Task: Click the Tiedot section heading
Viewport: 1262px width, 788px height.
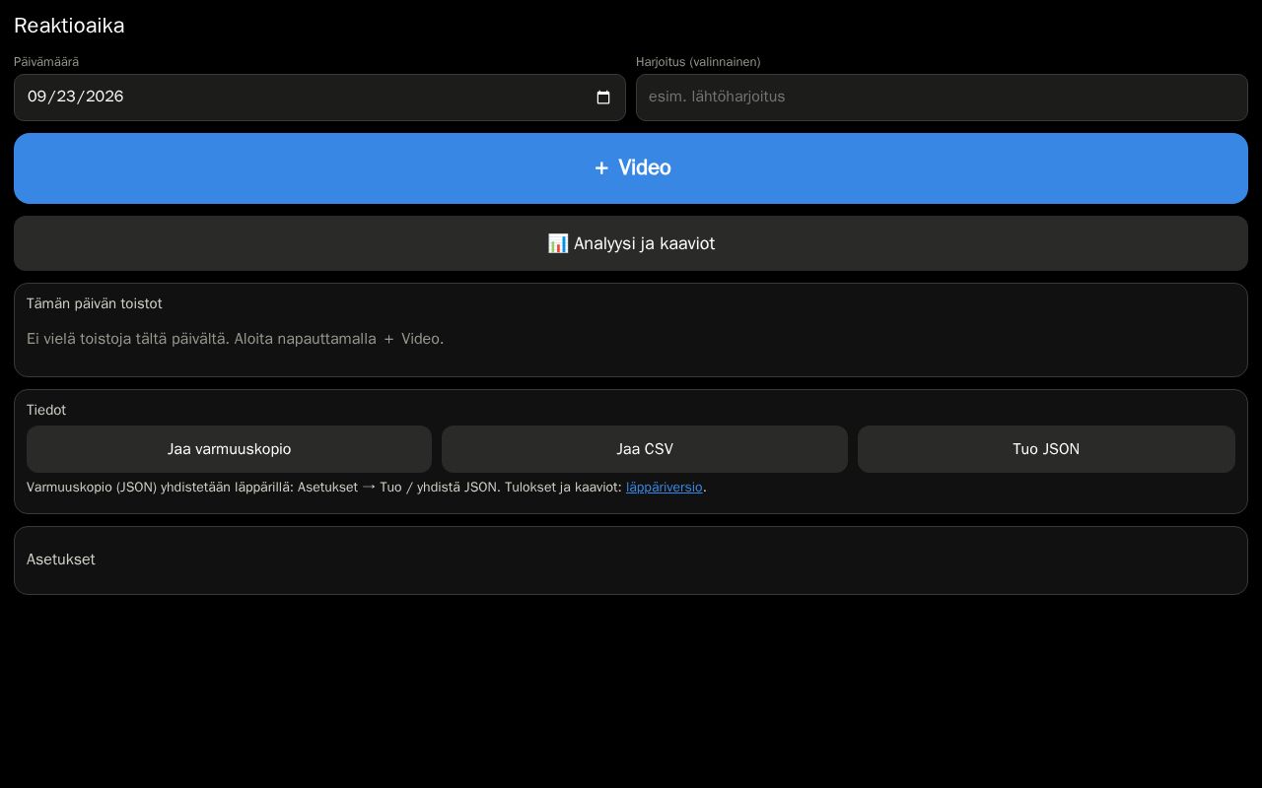Action: tap(46, 410)
